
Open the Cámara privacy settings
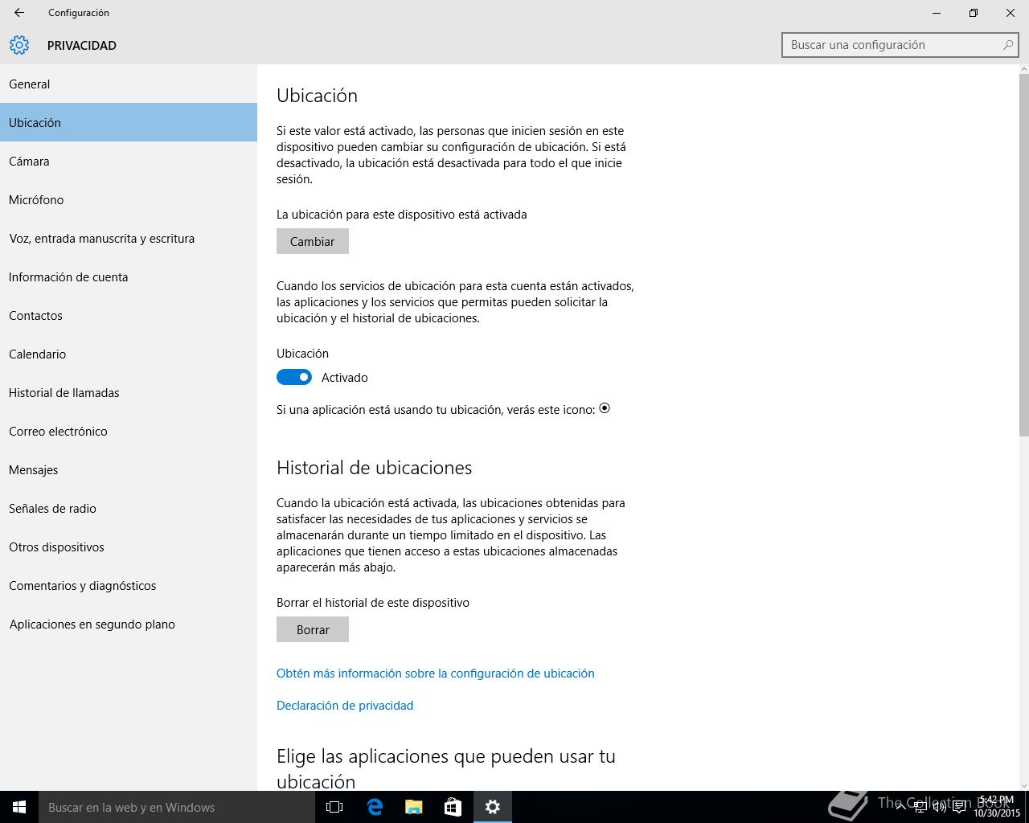click(129, 161)
